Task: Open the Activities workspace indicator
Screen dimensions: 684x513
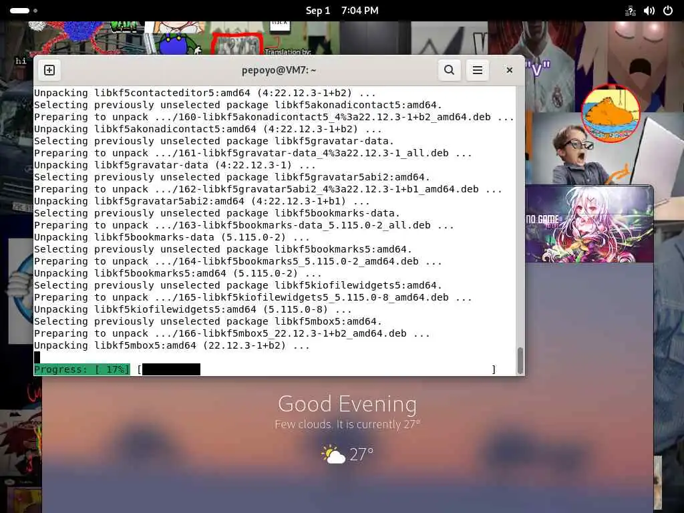Action: click(23, 11)
